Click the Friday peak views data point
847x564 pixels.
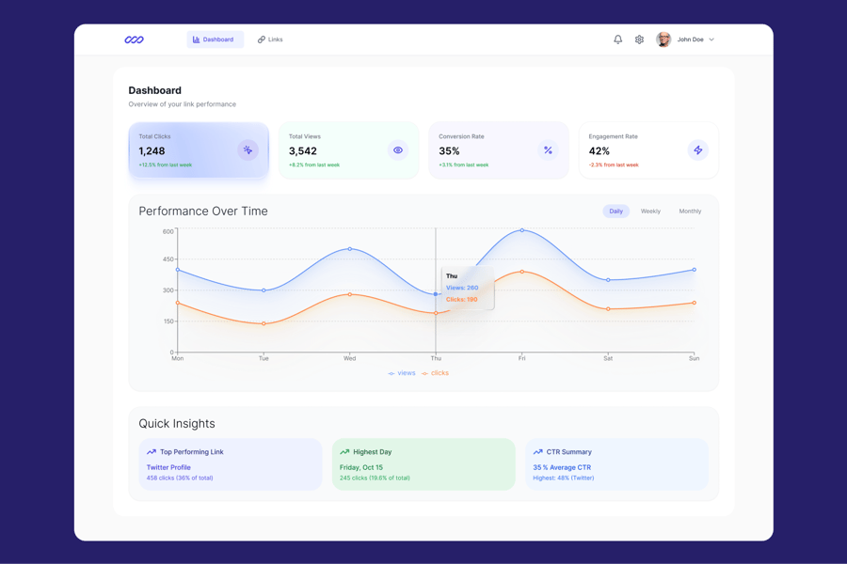(x=522, y=230)
